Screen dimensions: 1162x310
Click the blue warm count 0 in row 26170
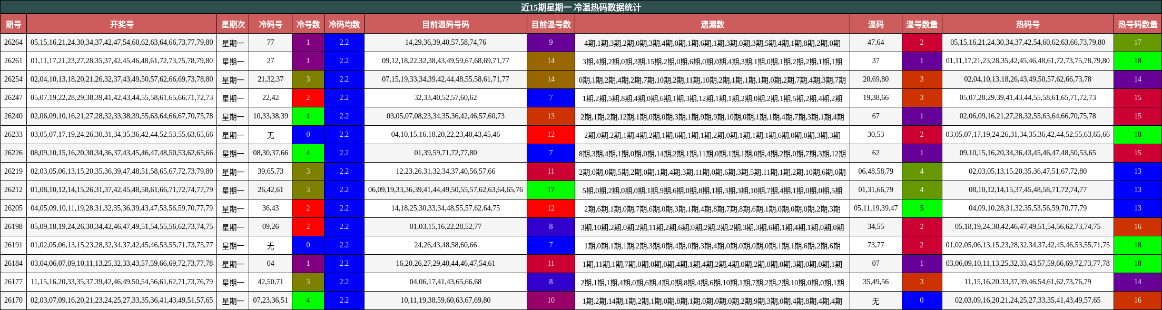tap(922, 301)
